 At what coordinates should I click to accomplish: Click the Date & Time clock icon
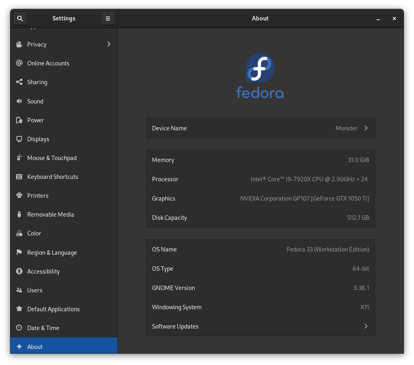[19, 328]
